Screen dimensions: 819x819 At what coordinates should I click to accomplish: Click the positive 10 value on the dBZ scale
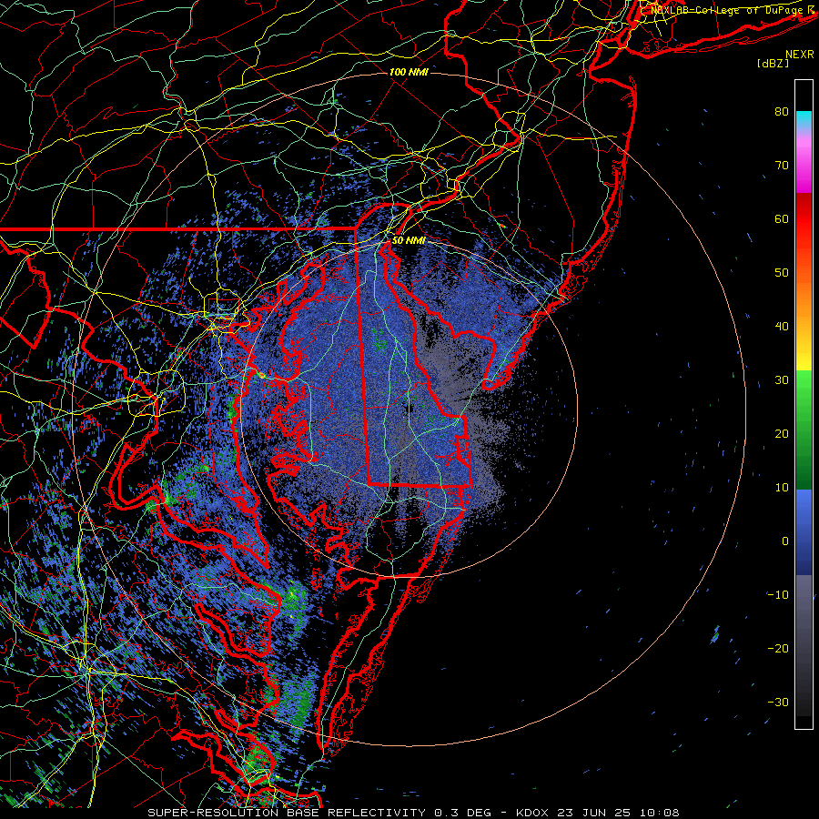pyautogui.click(x=782, y=488)
